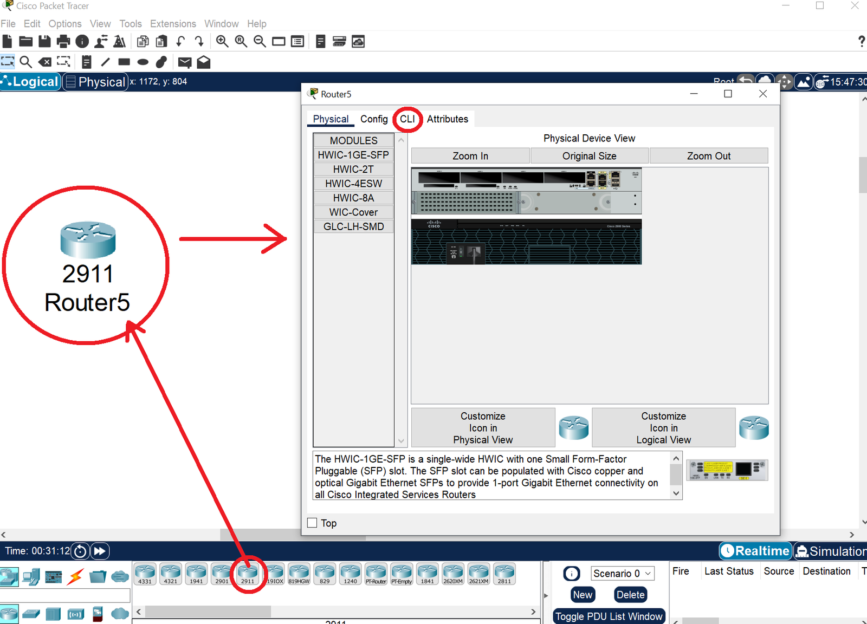
Task: Click the Power Cycle Devices icon
Action: [x=80, y=551]
